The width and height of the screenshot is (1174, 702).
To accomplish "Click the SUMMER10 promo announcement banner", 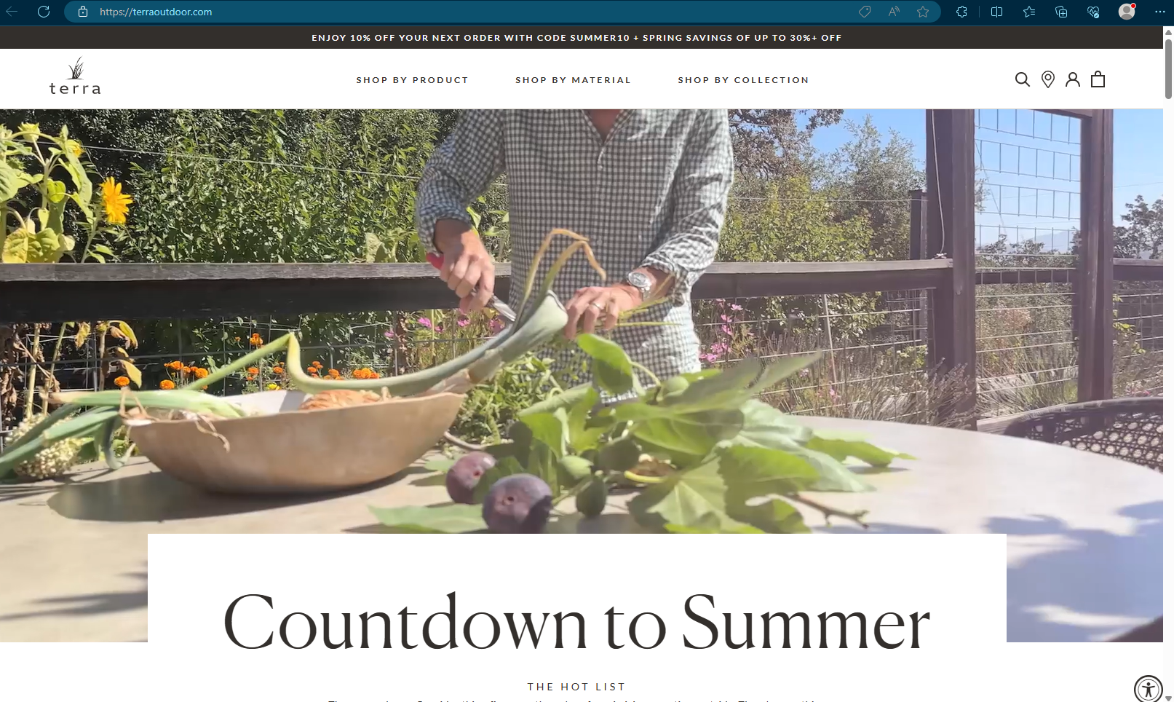I will tap(576, 38).
